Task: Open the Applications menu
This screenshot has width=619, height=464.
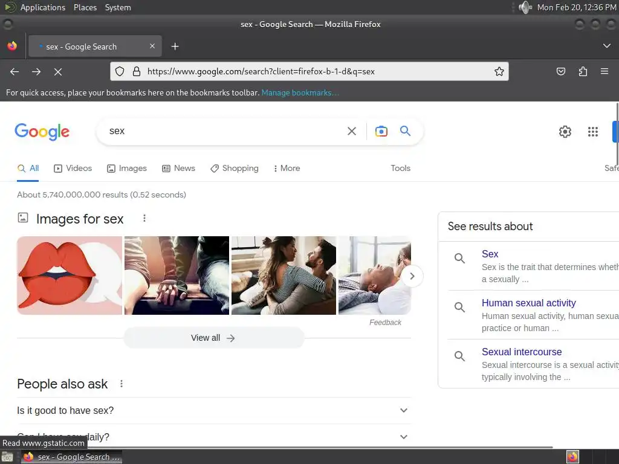Action: [43, 7]
